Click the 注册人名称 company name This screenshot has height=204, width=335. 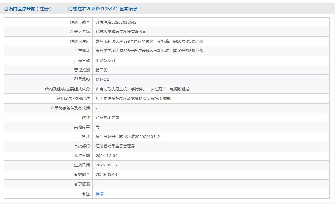coord(122,32)
